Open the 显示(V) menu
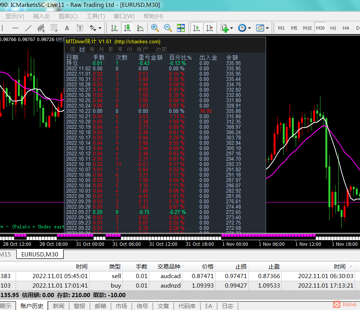Screen dimensions: 360x310 click(x=15, y=16)
